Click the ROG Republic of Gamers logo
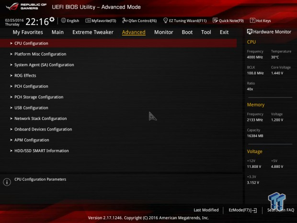The height and width of the screenshot is (223, 297). pyautogui.click(x=26, y=6)
